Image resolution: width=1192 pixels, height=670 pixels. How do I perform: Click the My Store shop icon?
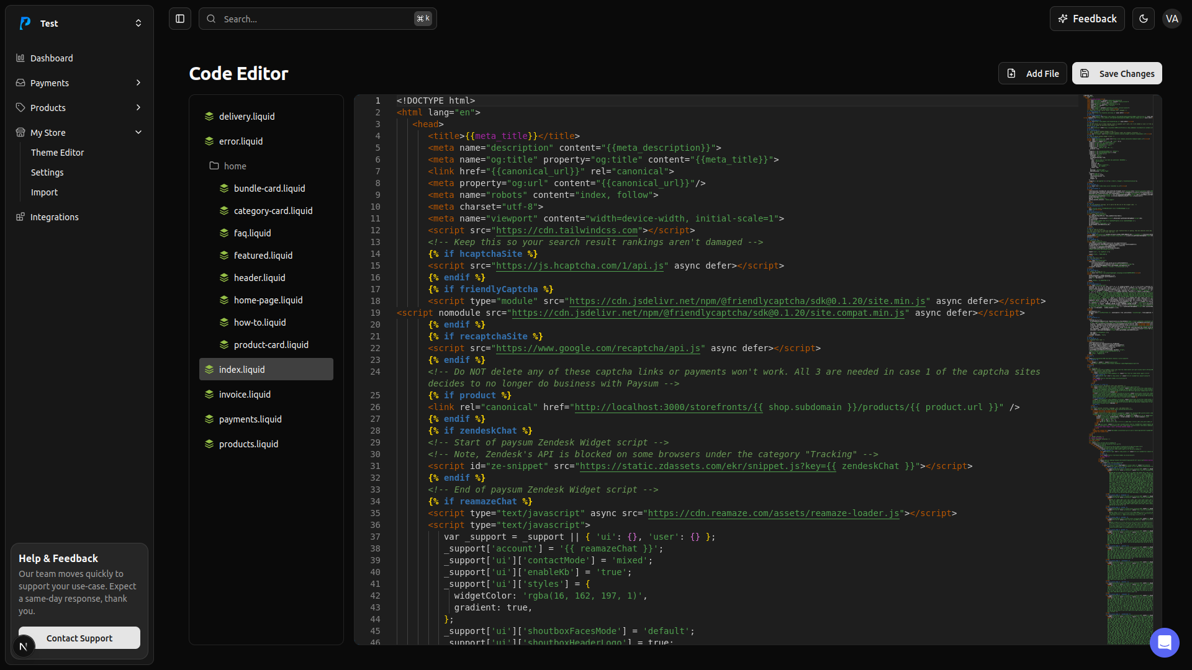click(x=20, y=132)
